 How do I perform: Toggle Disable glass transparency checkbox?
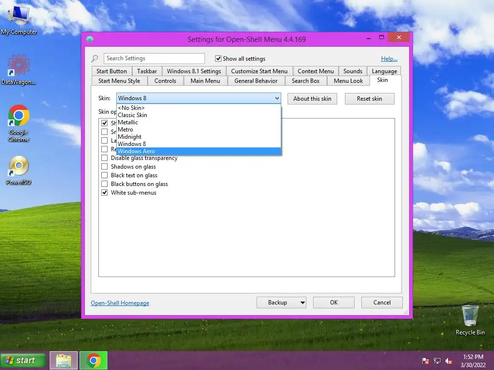pos(104,158)
